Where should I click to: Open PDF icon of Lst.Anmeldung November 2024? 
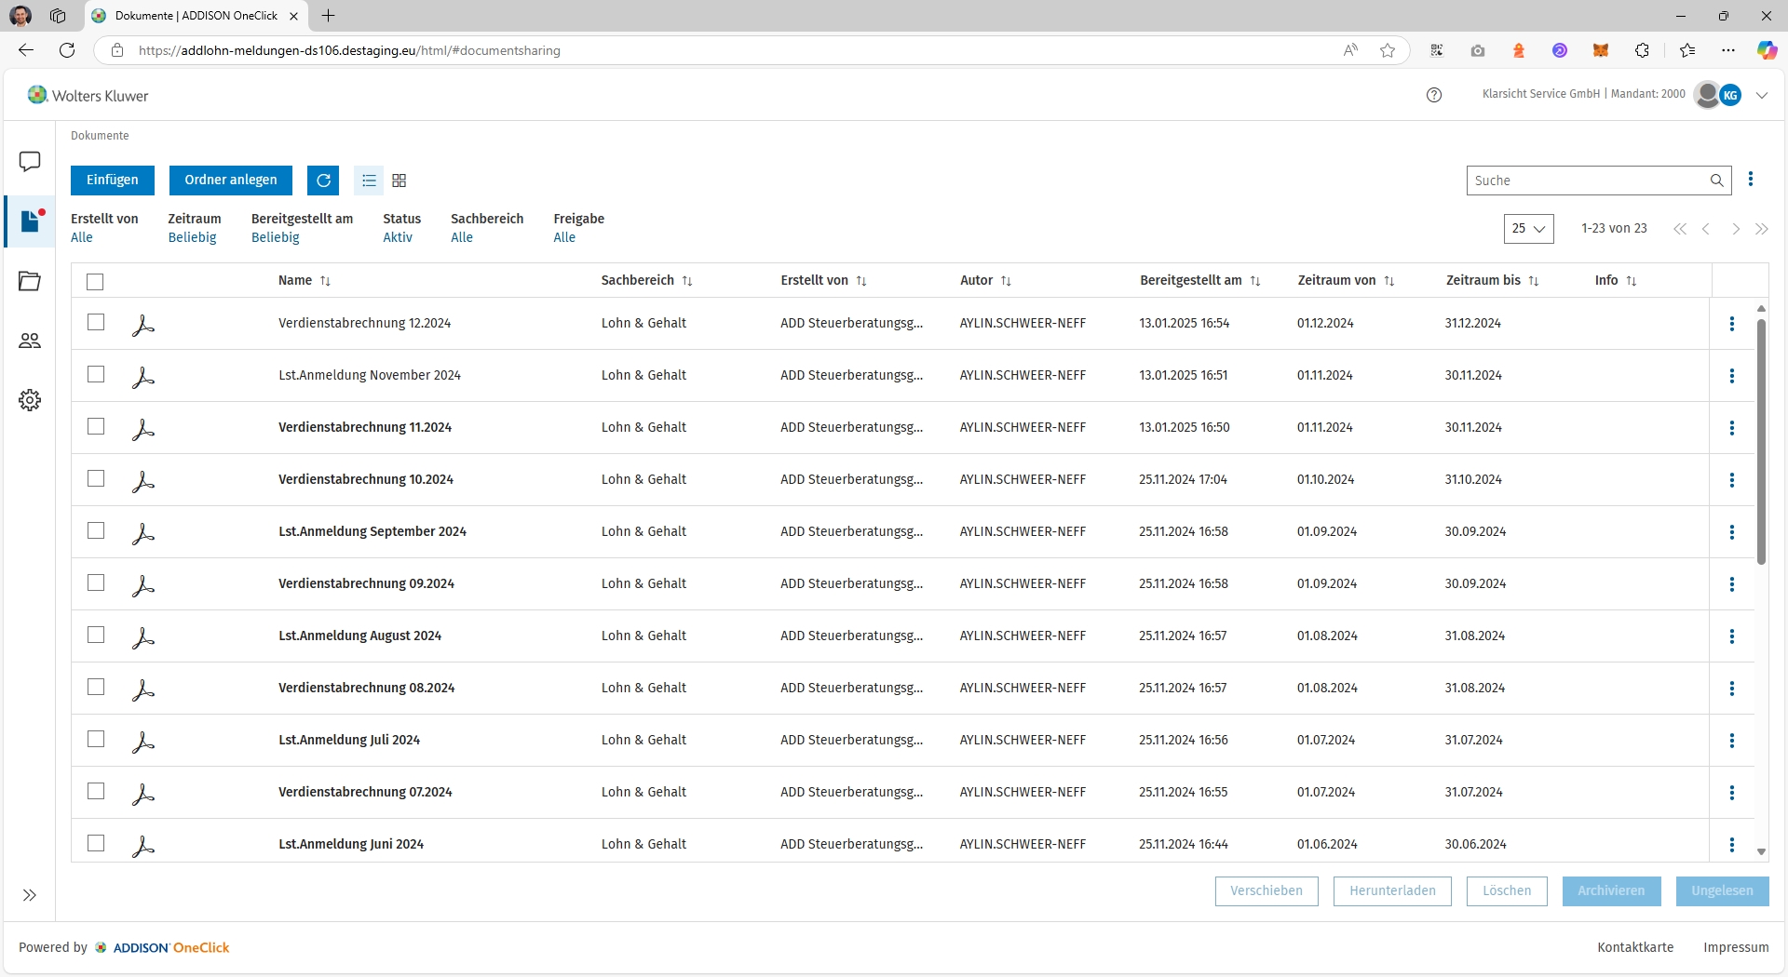coord(142,376)
